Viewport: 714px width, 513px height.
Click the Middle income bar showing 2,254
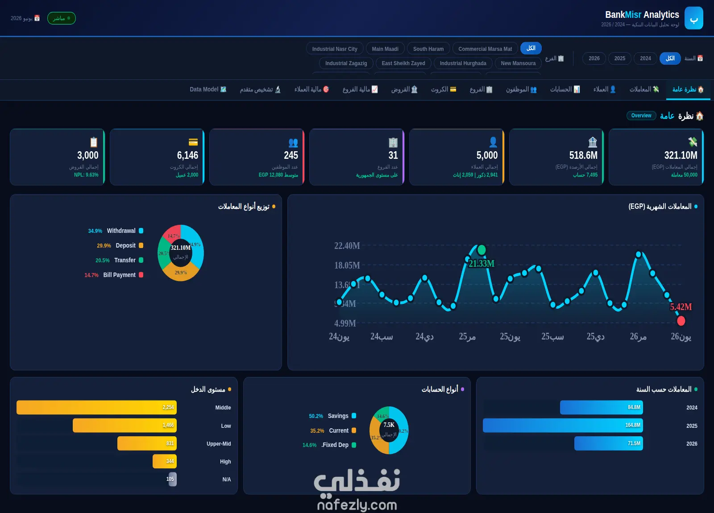(96, 407)
